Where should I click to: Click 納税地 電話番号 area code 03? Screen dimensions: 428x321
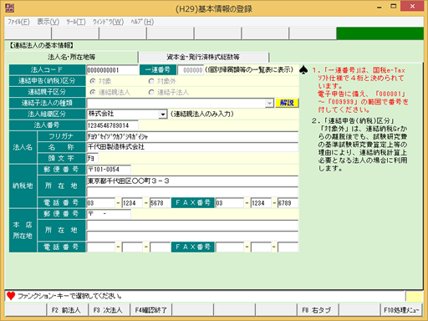(x=100, y=203)
